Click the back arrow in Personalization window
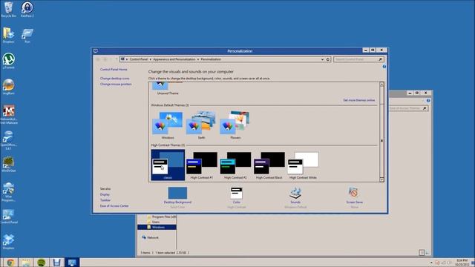The image size is (475, 267). (98, 59)
